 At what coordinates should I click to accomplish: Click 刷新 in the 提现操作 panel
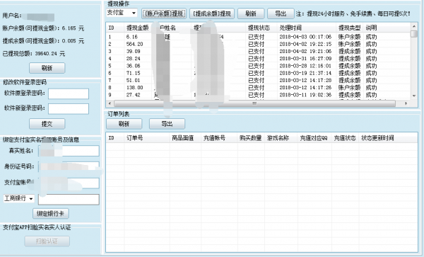coord(251,13)
